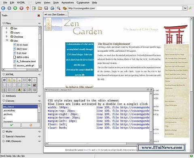Viewport: 194px width, 158px height.
Task: Select the css Zen Garden tab
Action: click(x=56, y=15)
